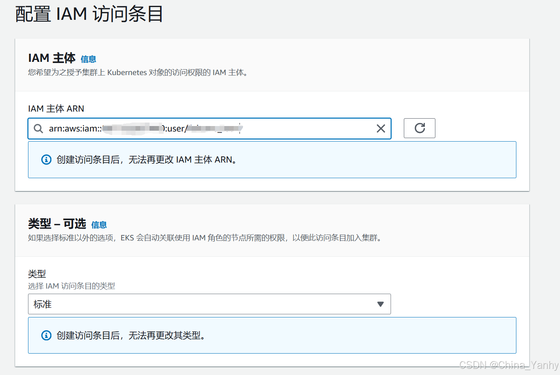Clear the ARN input using the X icon
This screenshot has height=375, width=560.
tap(380, 128)
